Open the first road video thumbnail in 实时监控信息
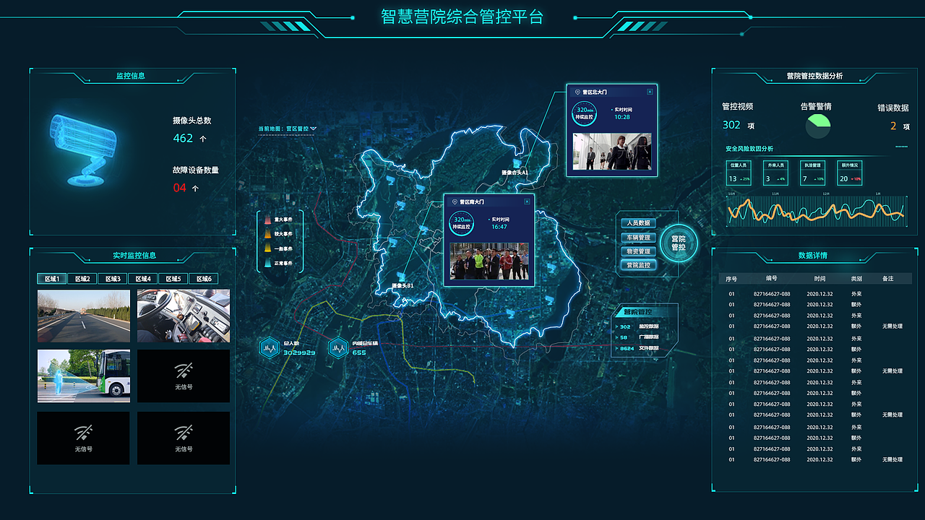This screenshot has width=925, height=520. pyautogui.click(x=83, y=316)
